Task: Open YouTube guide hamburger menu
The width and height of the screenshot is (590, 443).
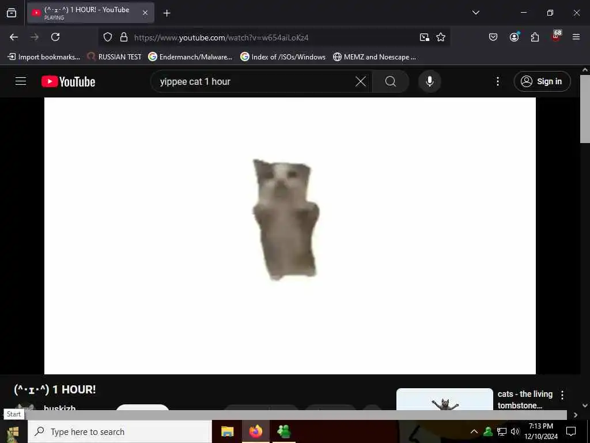Action: tap(21, 81)
